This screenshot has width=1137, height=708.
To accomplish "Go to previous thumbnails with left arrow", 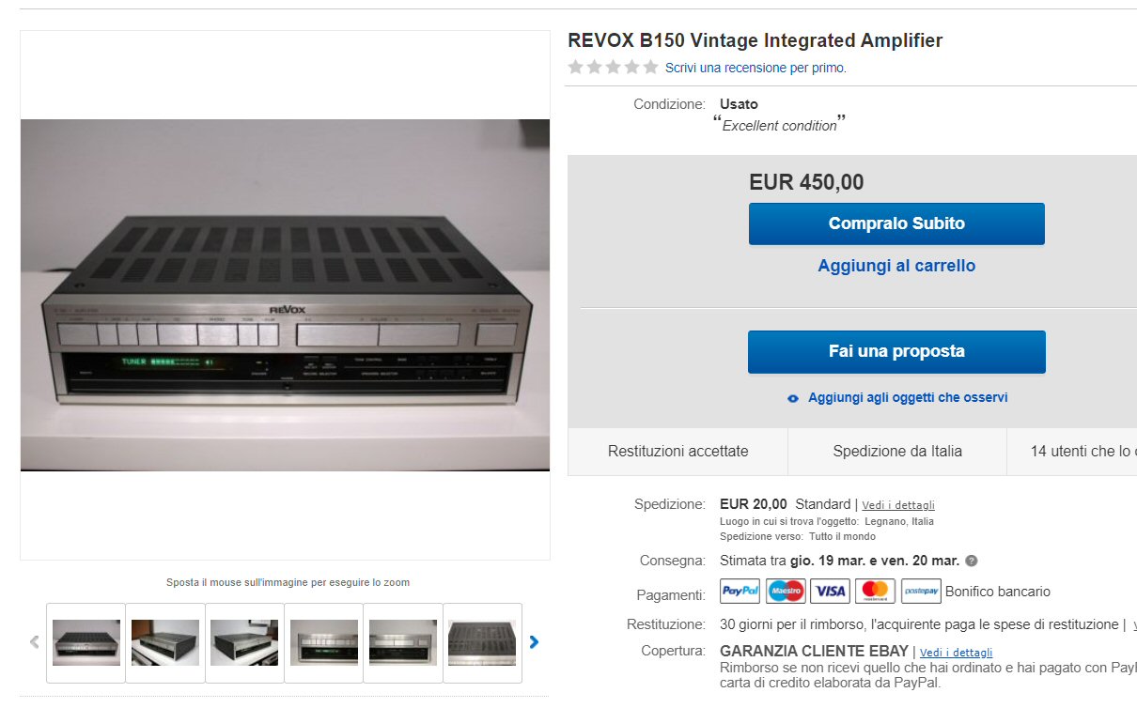I will tap(35, 642).
